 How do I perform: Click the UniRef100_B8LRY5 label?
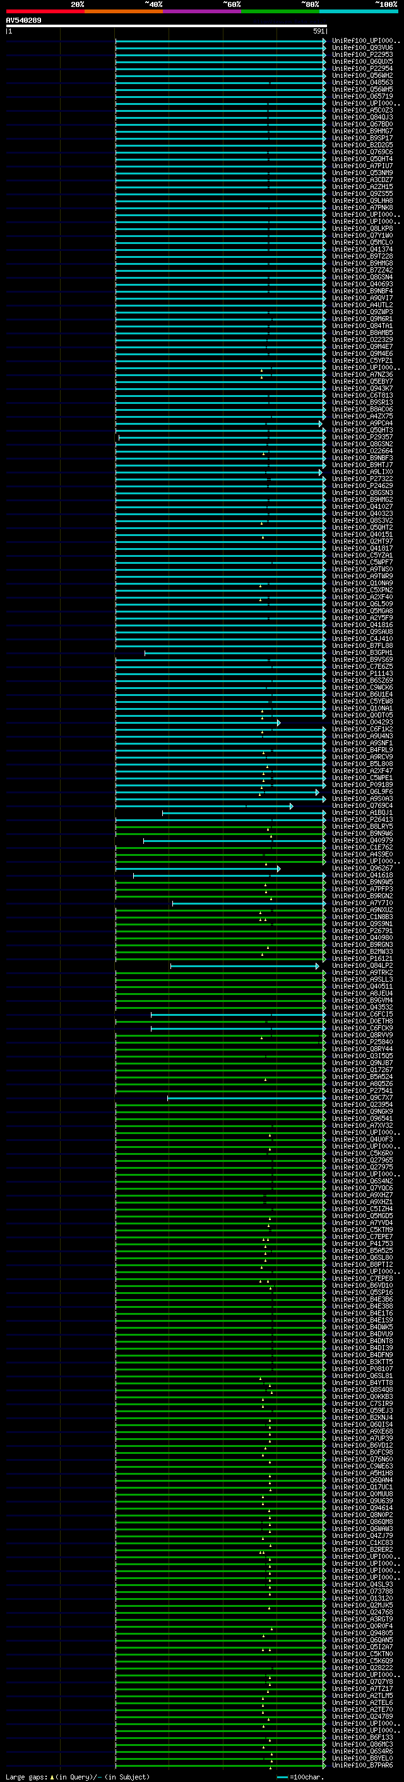(362, 827)
